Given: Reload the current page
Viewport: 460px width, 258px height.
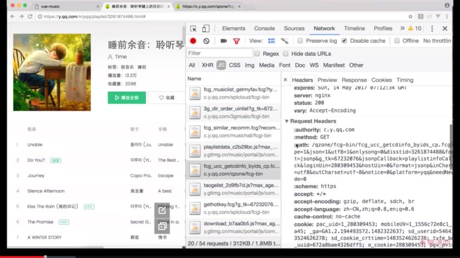Looking at the screenshot, I should click(30, 16).
